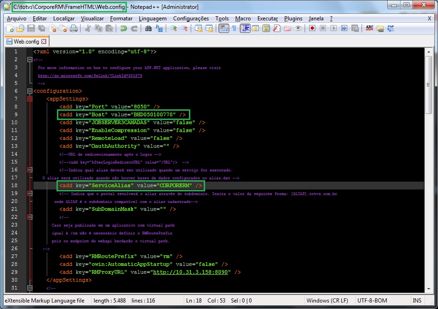Click the Zoom In magnifier icon

tap(174, 28)
